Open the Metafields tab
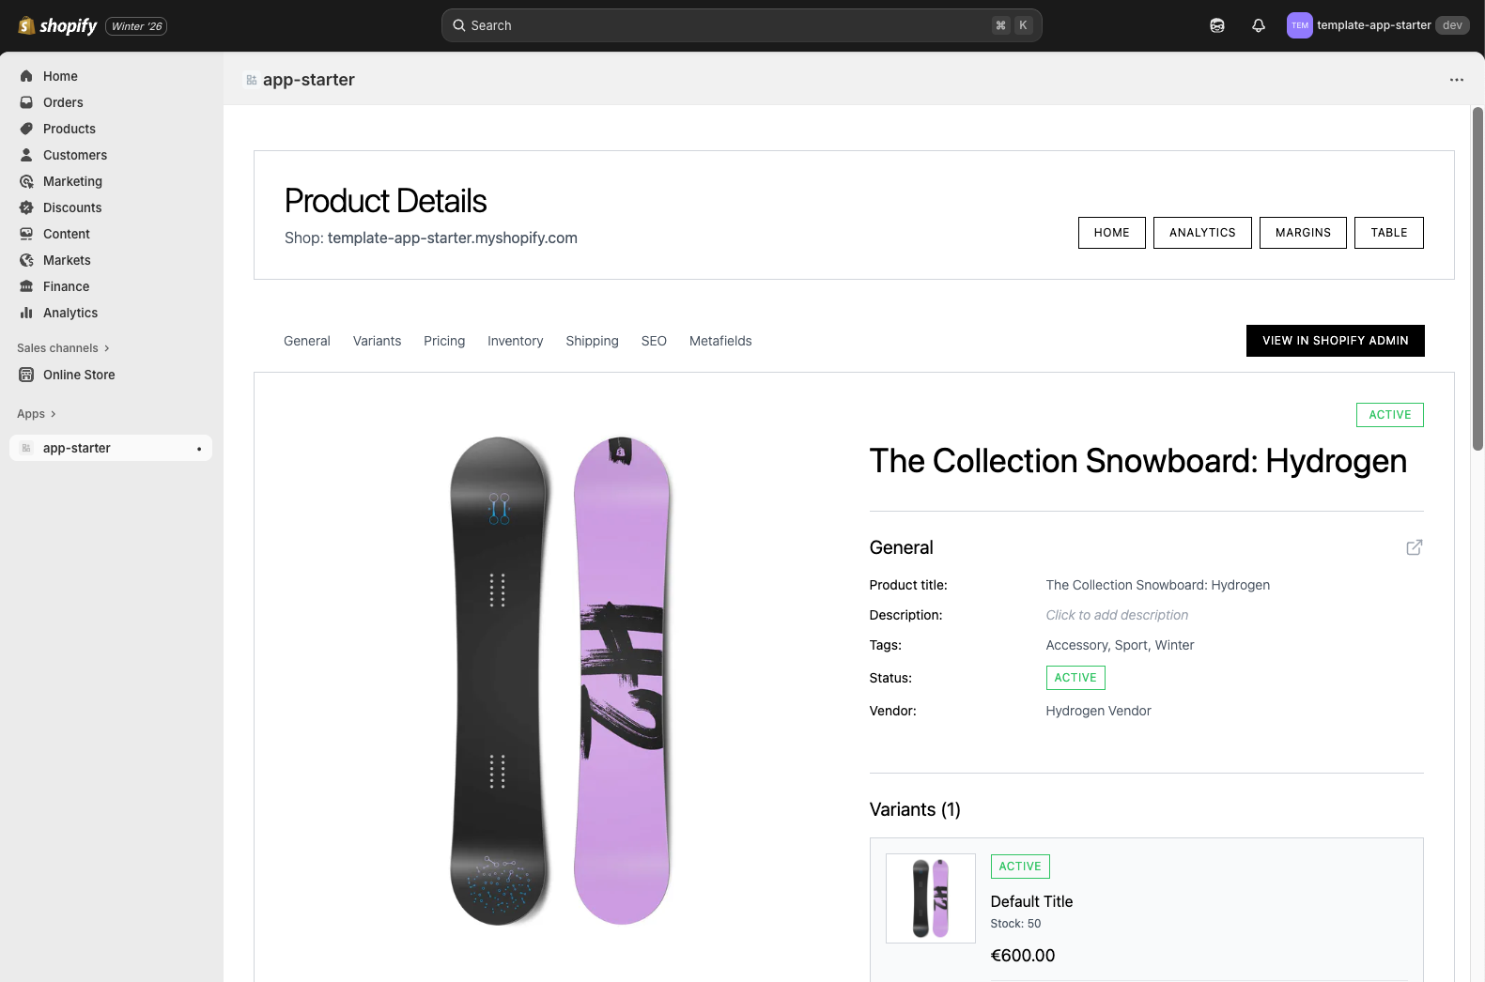The width and height of the screenshot is (1485, 982). point(720,341)
